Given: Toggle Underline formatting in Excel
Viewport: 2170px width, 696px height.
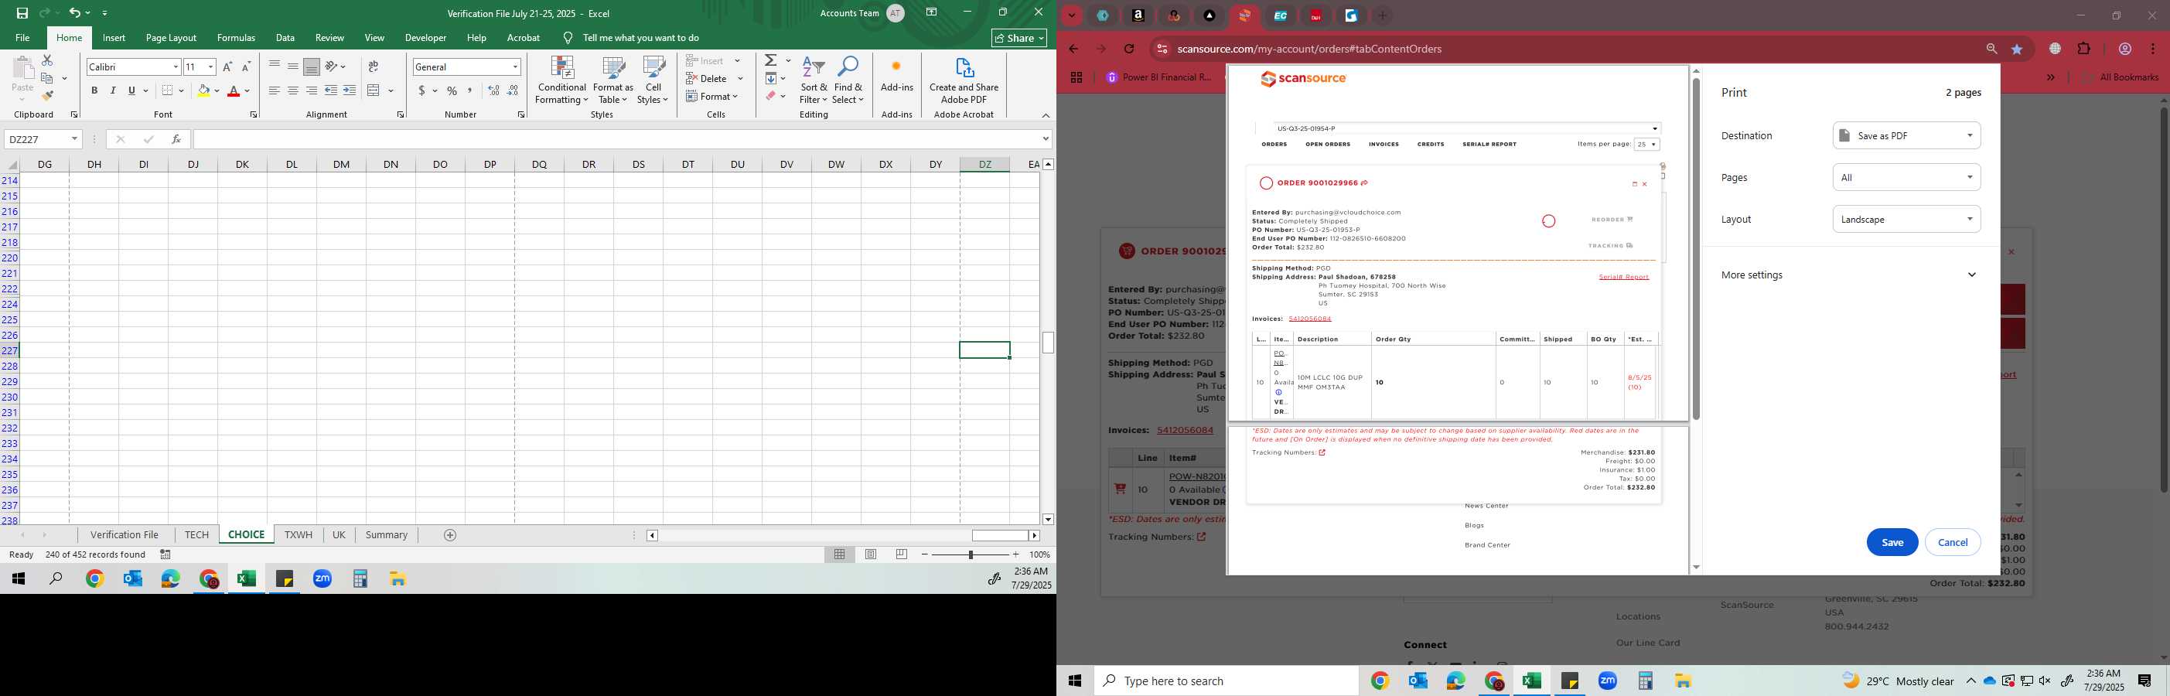Looking at the screenshot, I should click(131, 90).
